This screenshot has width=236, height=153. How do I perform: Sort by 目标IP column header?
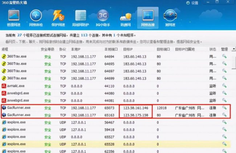(x=128, y=49)
